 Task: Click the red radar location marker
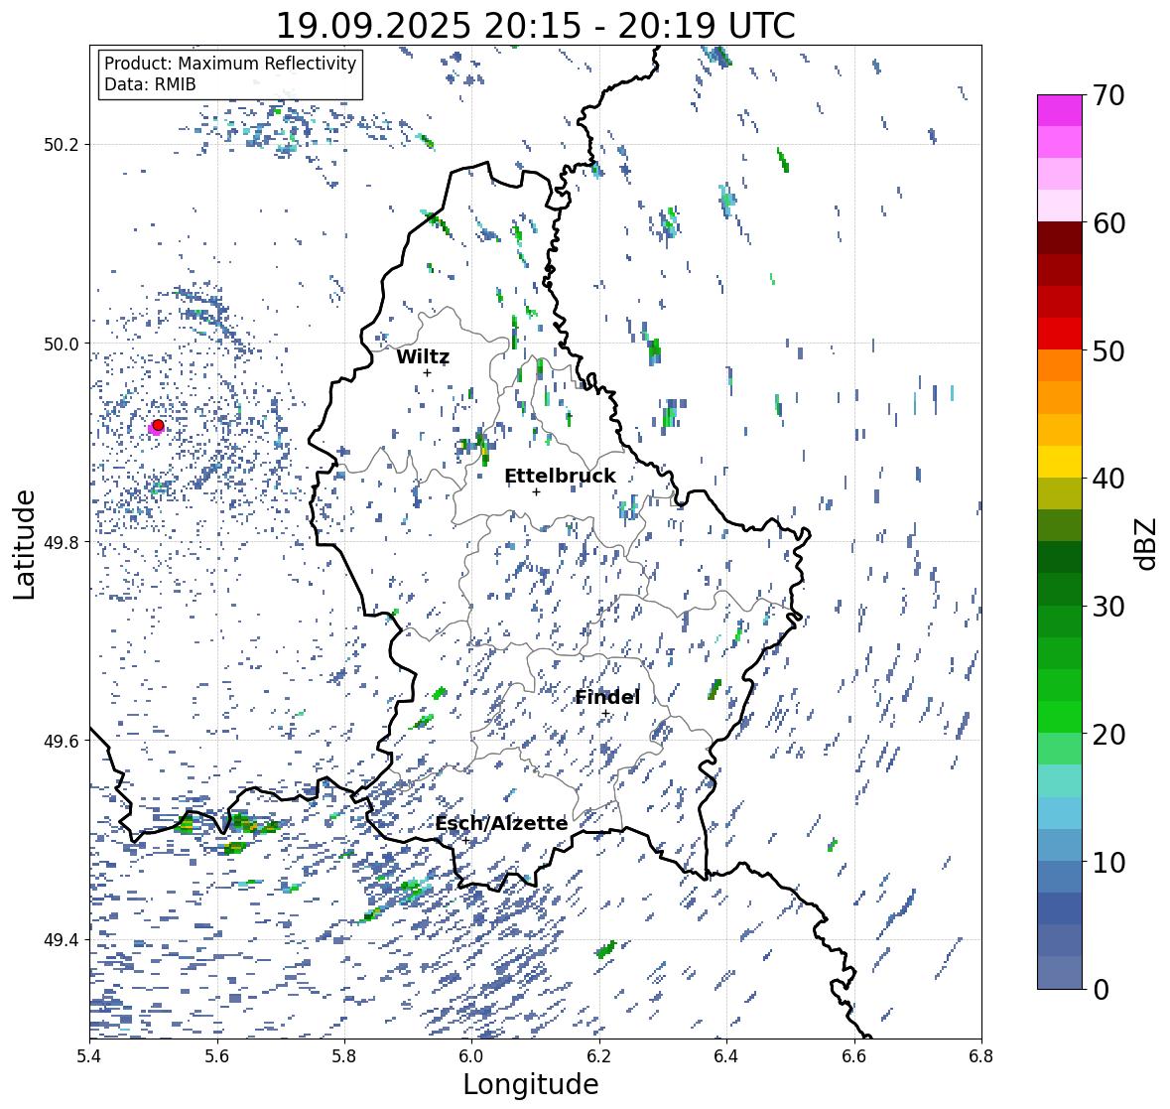pos(158,425)
